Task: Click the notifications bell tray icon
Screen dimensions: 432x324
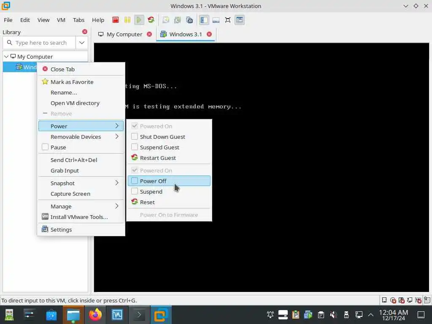Action: tap(270, 315)
